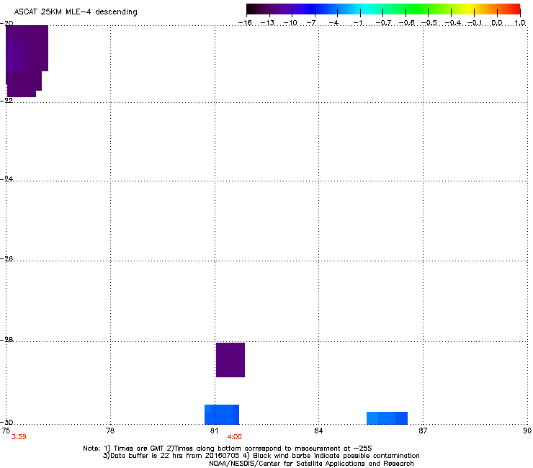Screen dimensions: 533x468
Task: Click the purple data block just below latitude -28
Action: coord(230,360)
